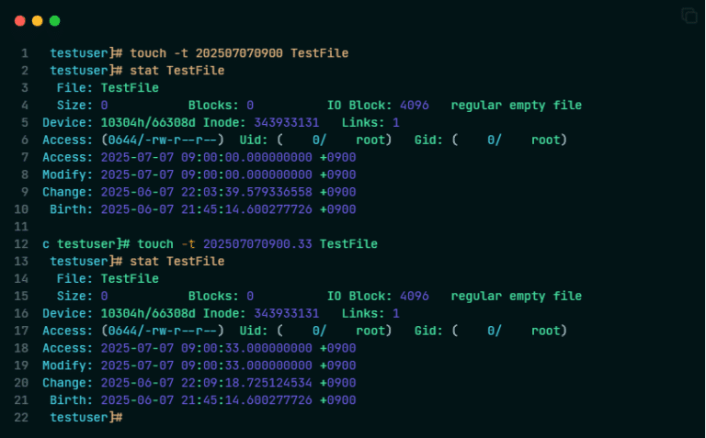The image size is (706, 438).
Task: Click the timestamp 202507070900.33
Action: [x=257, y=244]
